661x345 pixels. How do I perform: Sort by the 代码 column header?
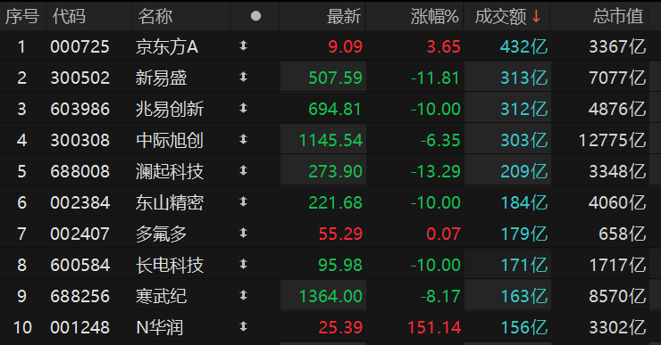(69, 16)
